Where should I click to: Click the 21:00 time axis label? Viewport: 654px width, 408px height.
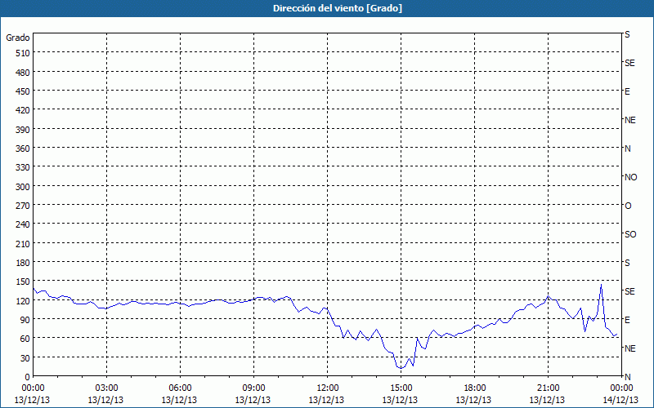pyautogui.click(x=548, y=388)
